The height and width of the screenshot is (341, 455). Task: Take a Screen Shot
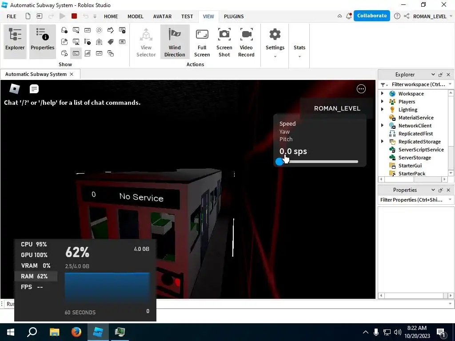(224, 42)
